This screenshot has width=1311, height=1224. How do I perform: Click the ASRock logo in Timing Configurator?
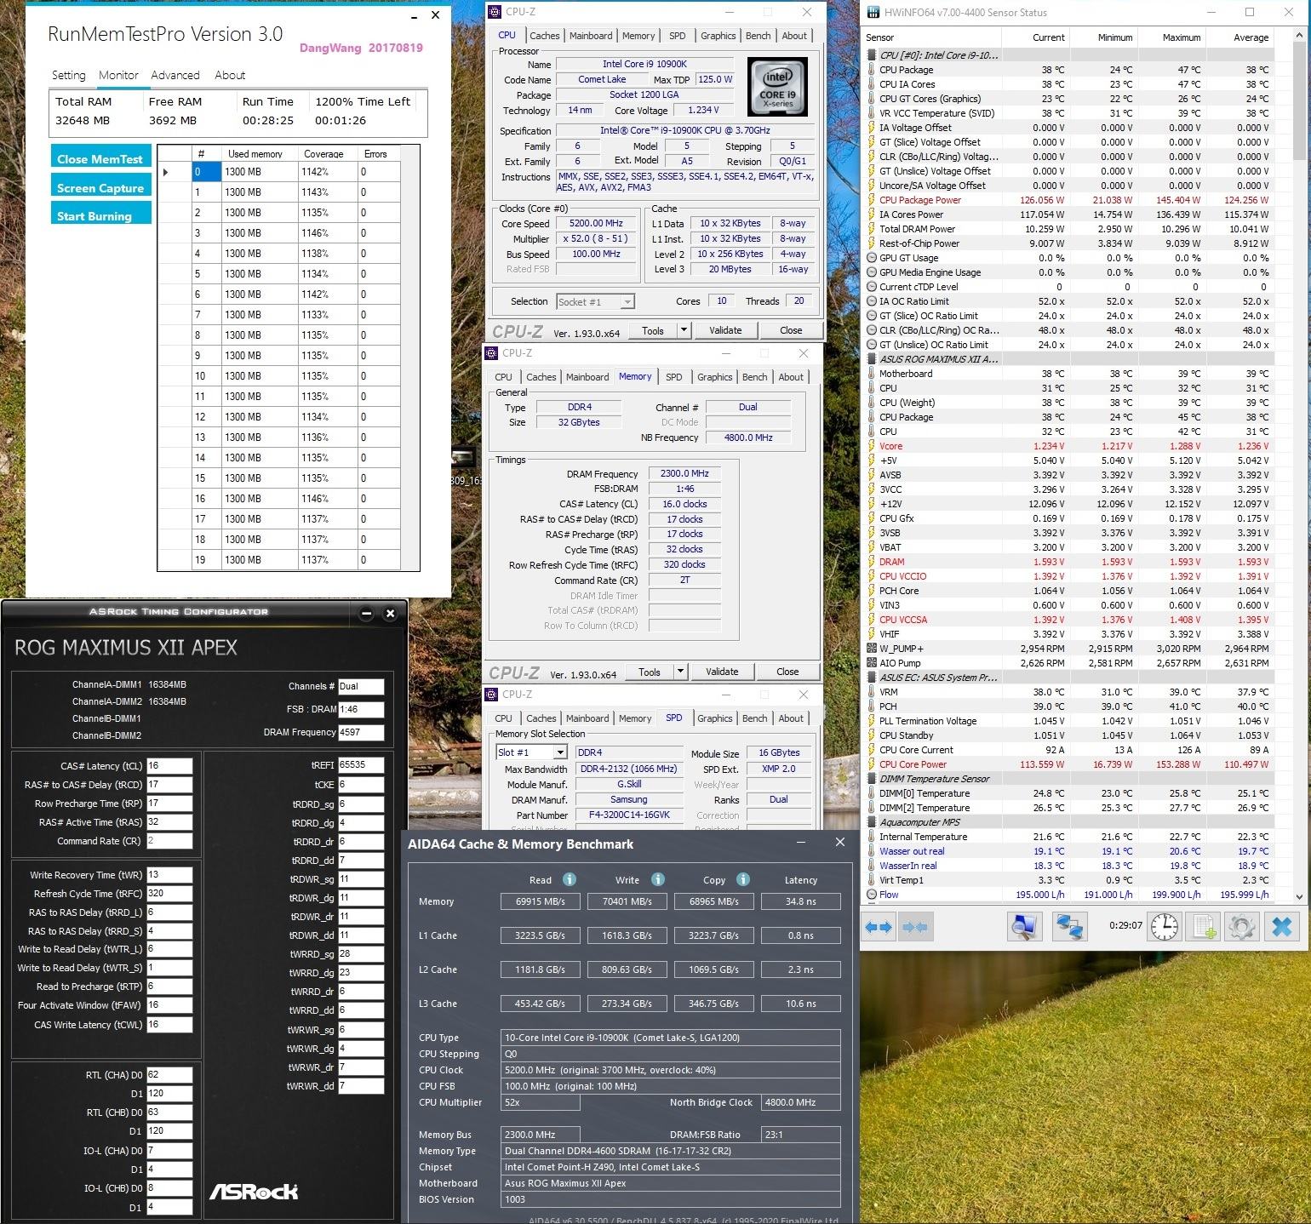click(x=254, y=1191)
